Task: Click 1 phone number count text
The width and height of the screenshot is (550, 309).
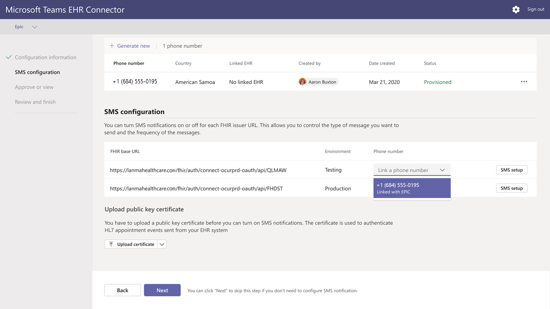Action: 182,46
